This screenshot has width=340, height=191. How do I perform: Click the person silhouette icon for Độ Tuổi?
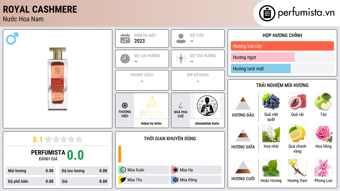click(181, 38)
